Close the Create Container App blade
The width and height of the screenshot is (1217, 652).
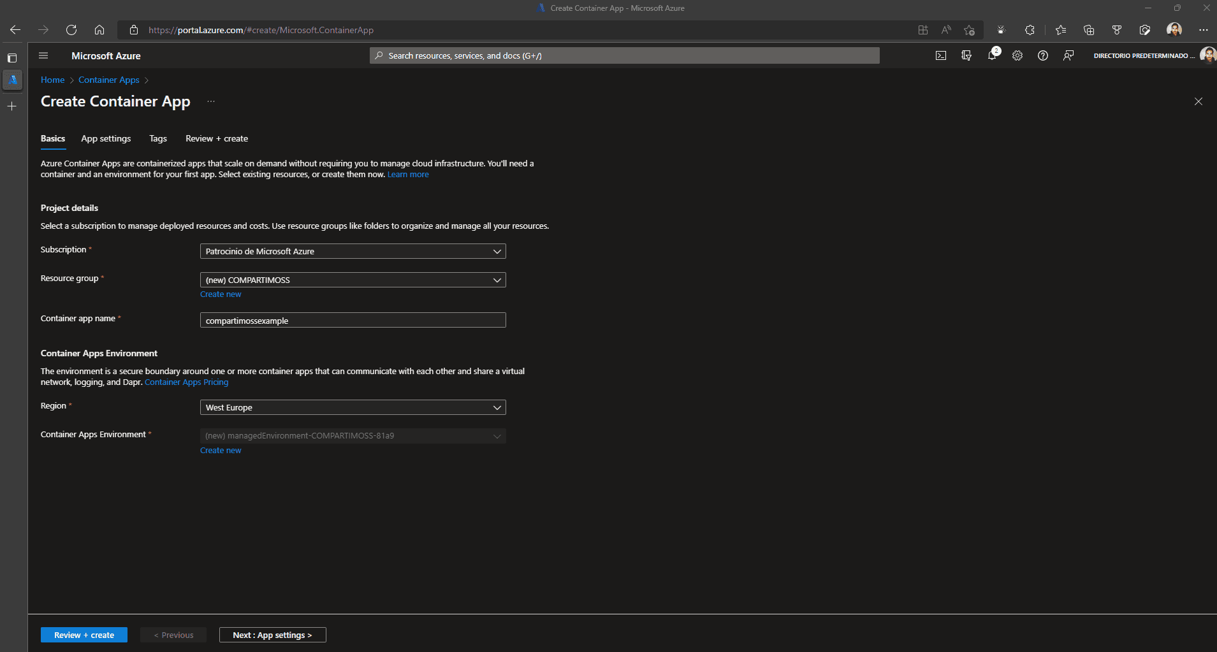click(x=1199, y=101)
